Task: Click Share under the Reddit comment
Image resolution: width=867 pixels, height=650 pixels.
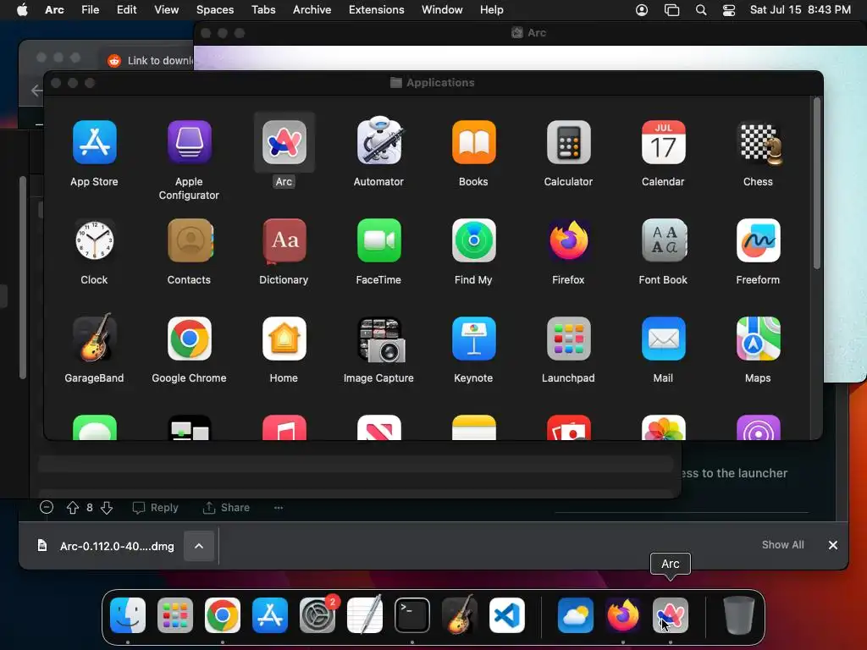Action: 226,508
